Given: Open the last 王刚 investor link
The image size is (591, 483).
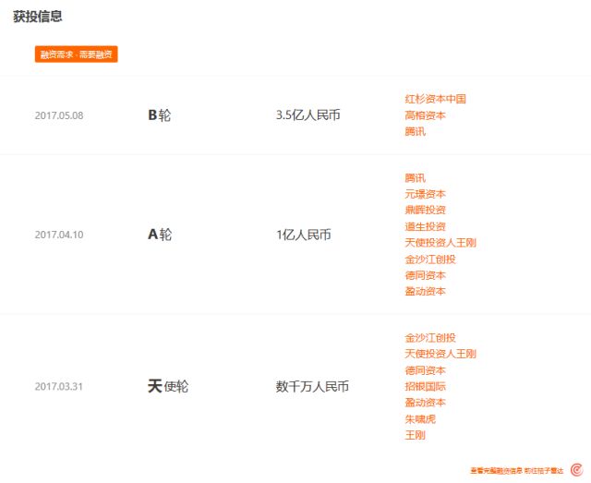Looking at the screenshot, I should (415, 435).
